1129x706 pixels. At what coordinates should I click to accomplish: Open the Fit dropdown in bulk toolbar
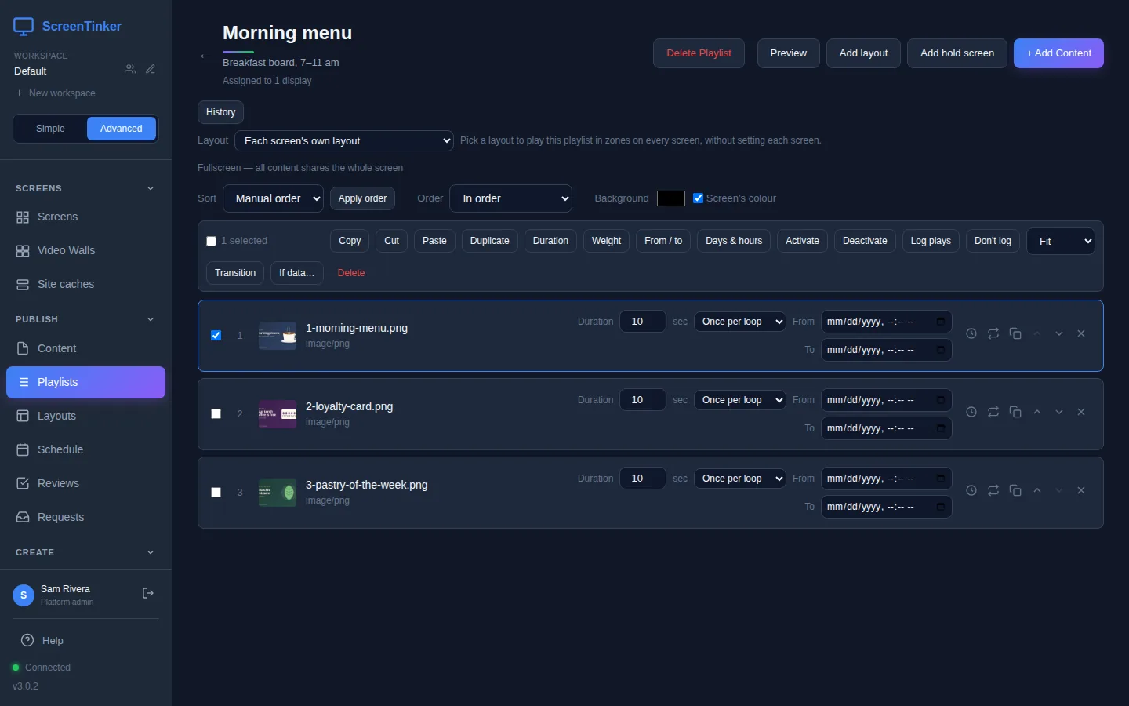1061,241
